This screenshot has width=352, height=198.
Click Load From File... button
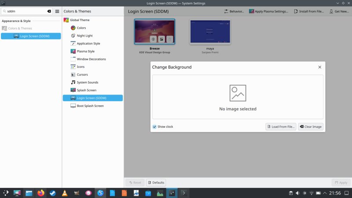pos(281,127)
